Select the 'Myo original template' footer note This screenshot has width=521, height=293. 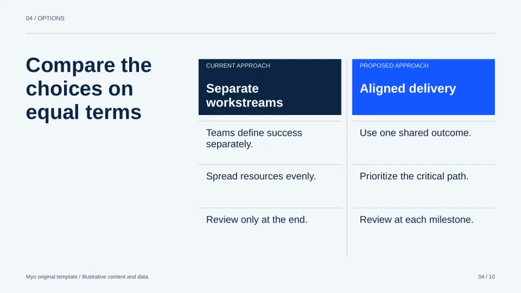pyautogui.click(x=87, y=277)
